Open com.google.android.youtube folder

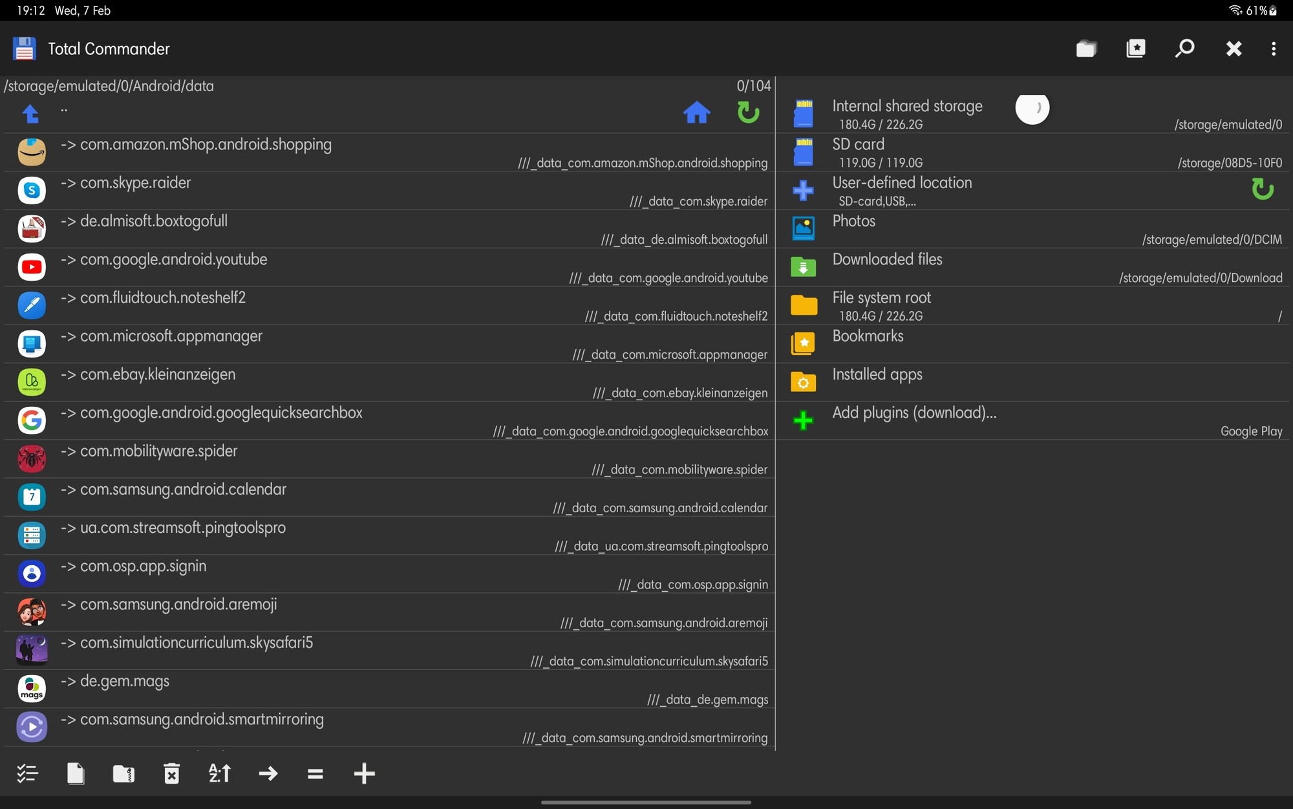tap(389, 267)
